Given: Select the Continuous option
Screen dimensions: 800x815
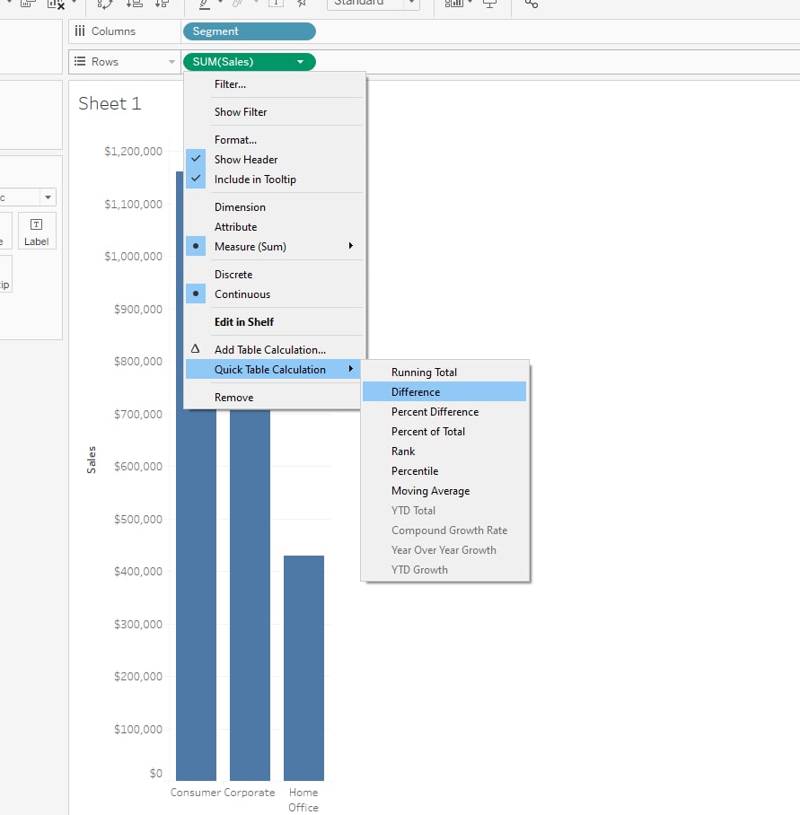Looking at the screenshot, I should tap(274, 294).
